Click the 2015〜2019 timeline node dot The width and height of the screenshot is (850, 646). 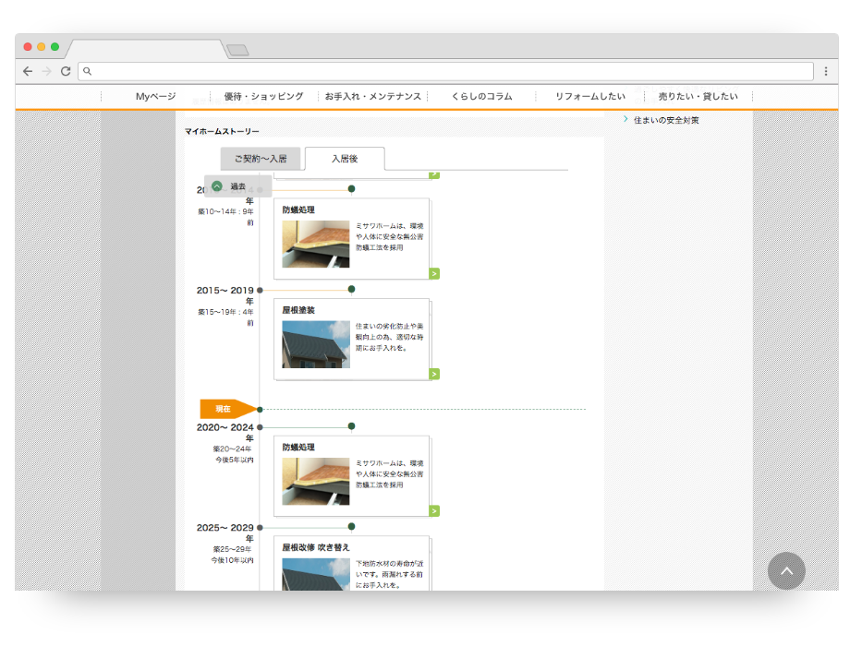260,291
